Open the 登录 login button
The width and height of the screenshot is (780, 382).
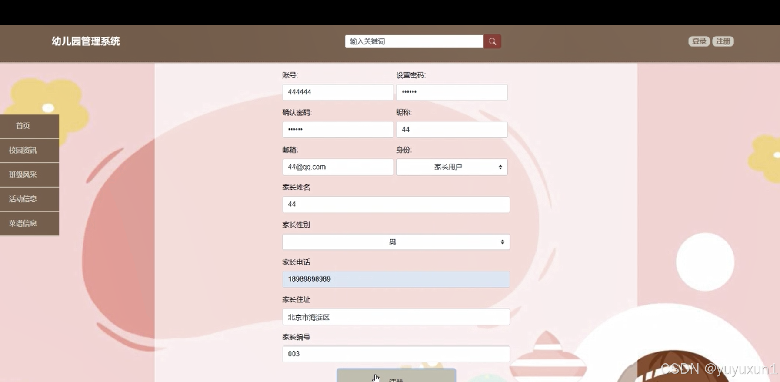point(699,41)
